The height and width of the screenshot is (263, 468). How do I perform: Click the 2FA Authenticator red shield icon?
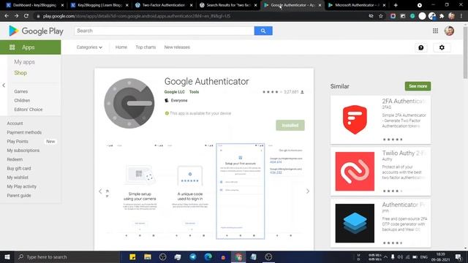(x=355, y=119)
